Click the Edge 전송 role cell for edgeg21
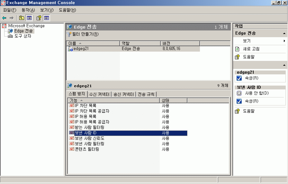 pos(131,49)
